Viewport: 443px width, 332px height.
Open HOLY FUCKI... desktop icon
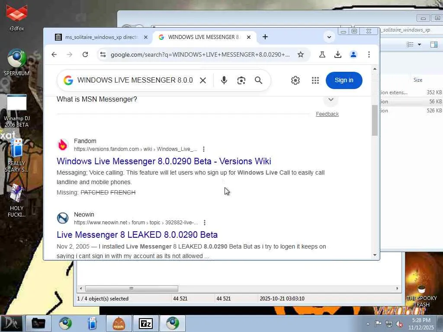tap(17, 201)
